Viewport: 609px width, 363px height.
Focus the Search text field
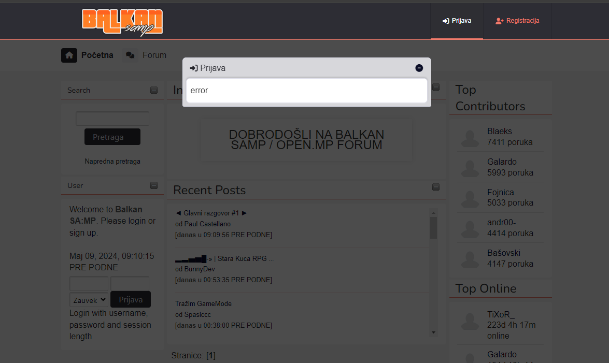[112, 119]
